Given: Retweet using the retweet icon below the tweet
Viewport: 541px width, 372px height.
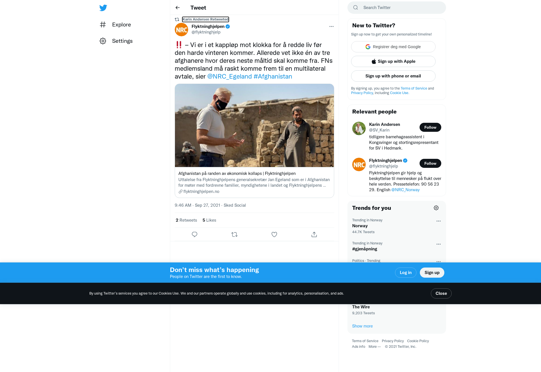Looking at the screenshot, I should [x=234, y=234].
